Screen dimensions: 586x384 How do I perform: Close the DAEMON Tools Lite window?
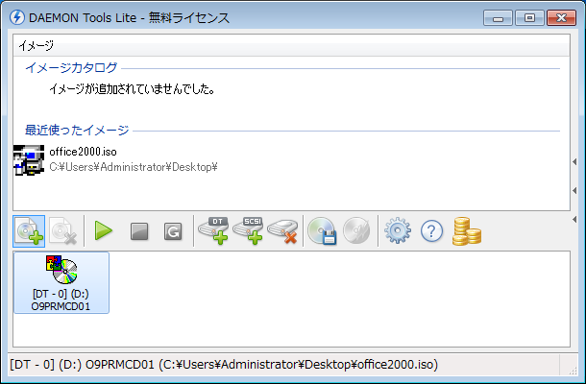(x=561, y=17)
